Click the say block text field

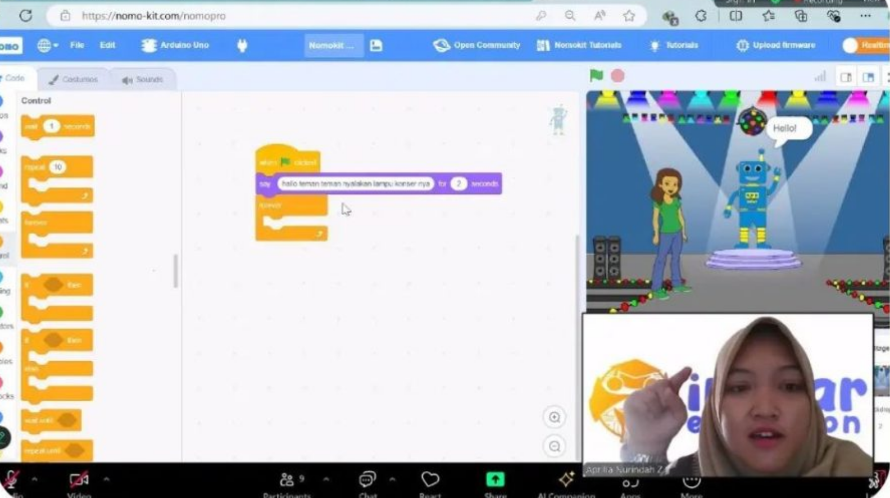pos(355,184)
